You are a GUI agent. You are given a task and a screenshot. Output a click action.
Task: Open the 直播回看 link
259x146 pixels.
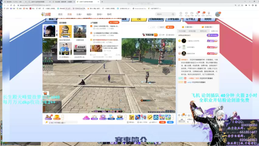click(x=208, y=27)
